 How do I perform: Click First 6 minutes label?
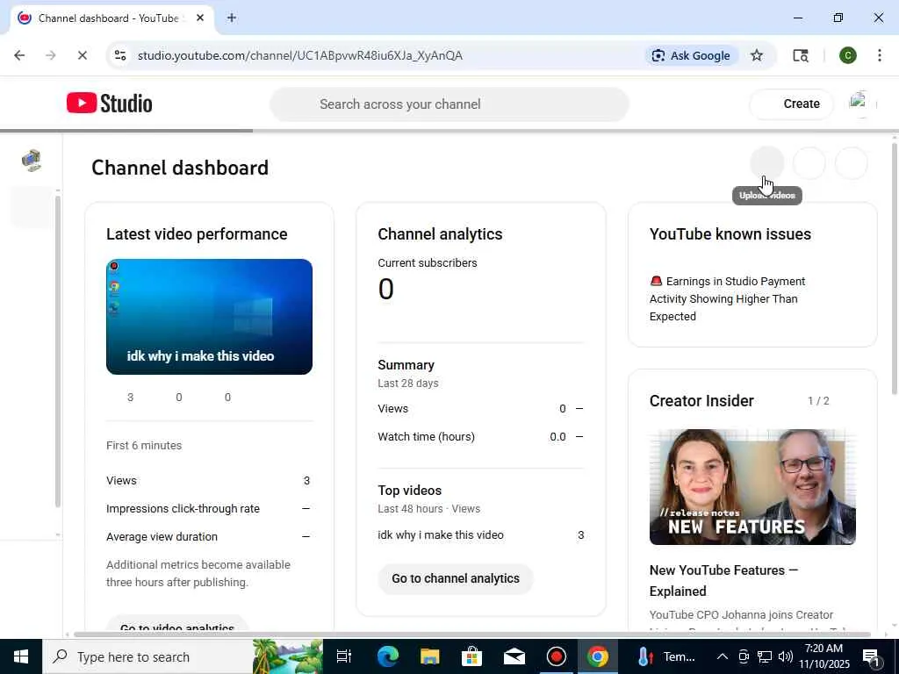[144, 445]
